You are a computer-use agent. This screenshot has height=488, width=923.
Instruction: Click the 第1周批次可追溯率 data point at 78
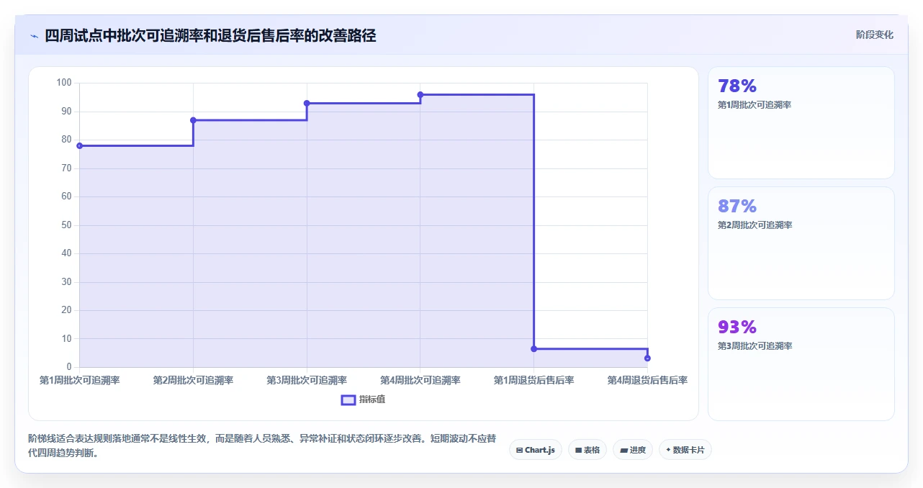coord(80,145)
